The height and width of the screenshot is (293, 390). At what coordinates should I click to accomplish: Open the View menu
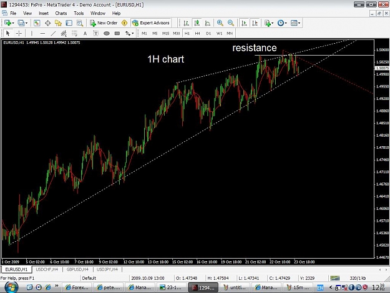tap(27, 13)
